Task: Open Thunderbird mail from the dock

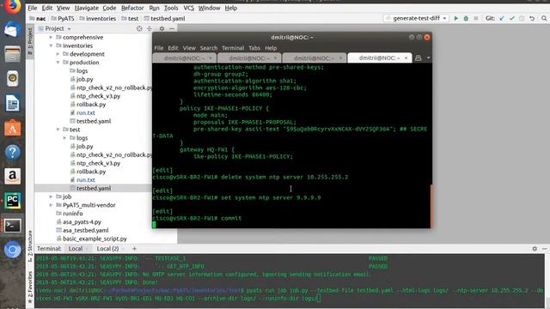Action: [12, 30]
